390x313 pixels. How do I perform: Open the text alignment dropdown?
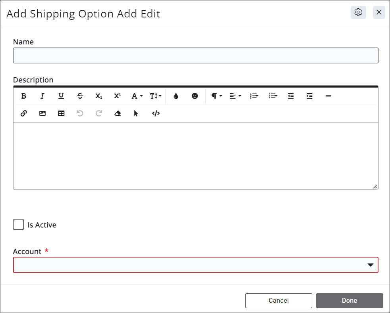(236, 96)
